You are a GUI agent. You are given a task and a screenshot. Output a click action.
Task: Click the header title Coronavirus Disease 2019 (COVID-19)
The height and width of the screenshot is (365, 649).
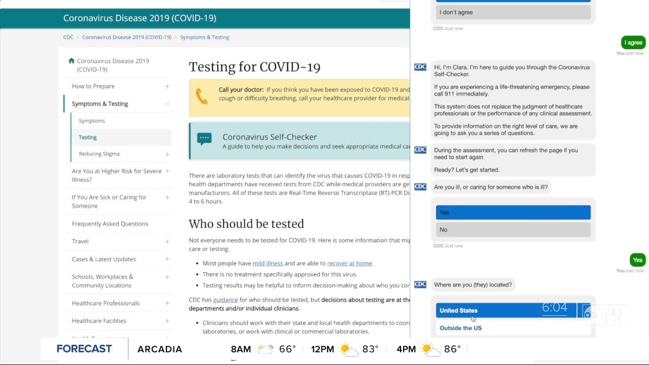click(139, 18)
